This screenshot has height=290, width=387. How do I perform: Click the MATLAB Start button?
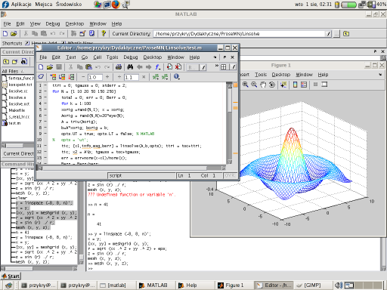(11, 276)
